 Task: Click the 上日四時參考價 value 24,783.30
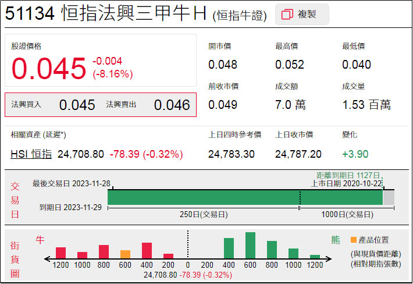point(232,154)
